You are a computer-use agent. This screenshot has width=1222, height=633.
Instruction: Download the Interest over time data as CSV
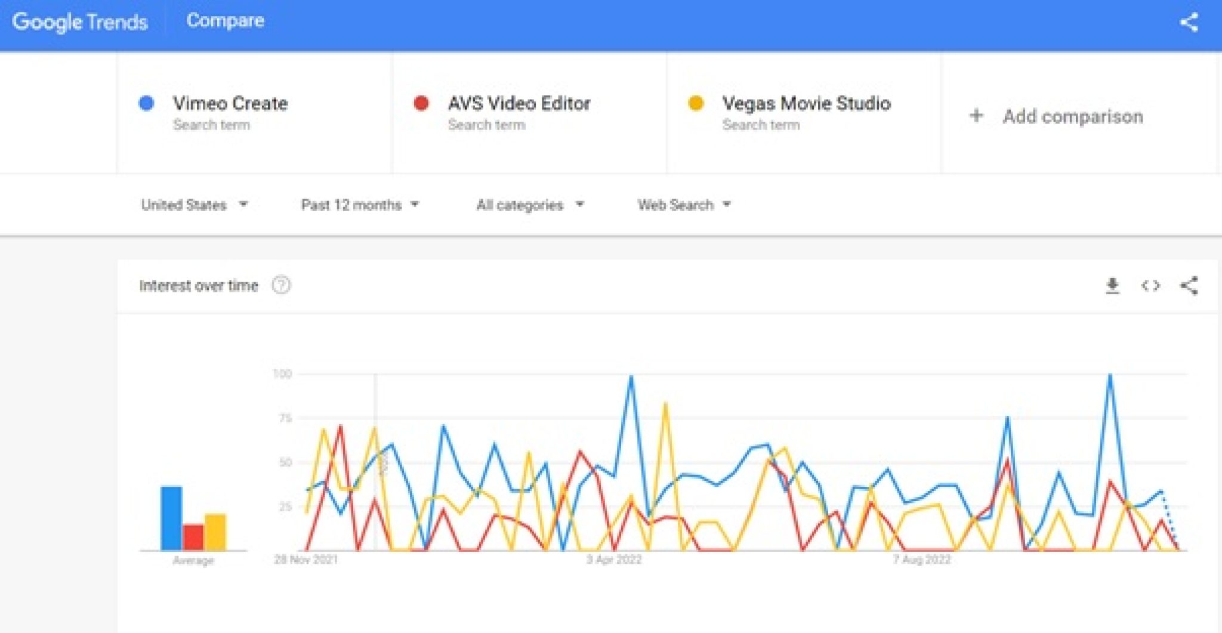(x=1112, y=286)
